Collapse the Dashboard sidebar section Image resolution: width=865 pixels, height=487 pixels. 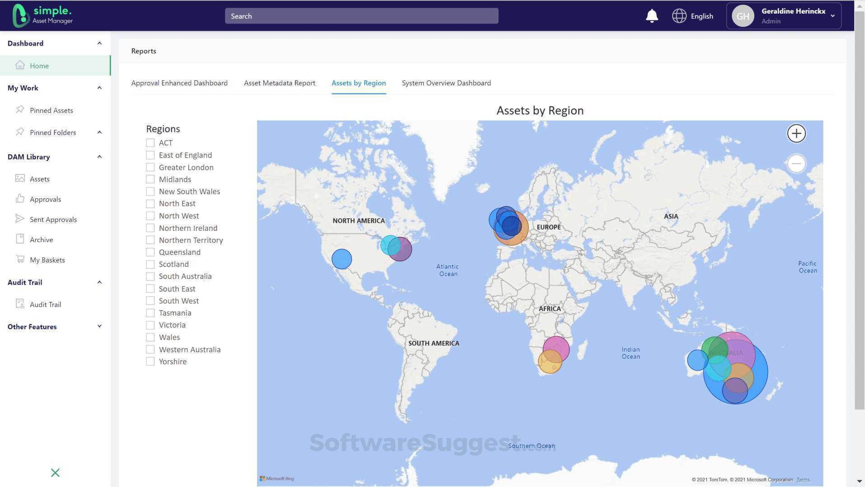[x=99, y=42]
